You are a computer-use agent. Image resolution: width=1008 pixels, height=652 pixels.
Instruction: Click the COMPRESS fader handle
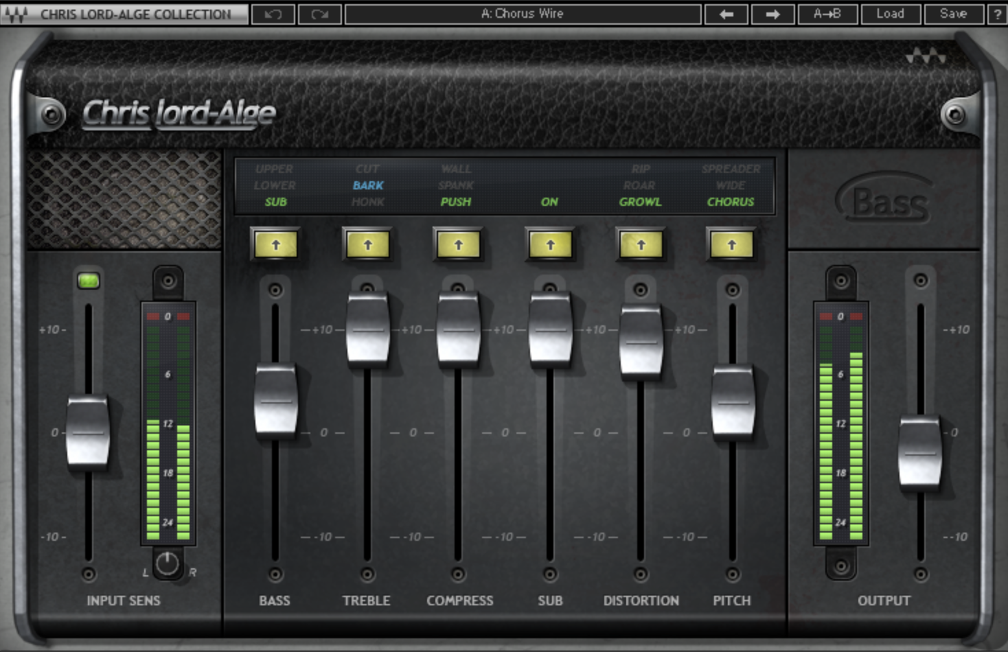click(458, 329)
